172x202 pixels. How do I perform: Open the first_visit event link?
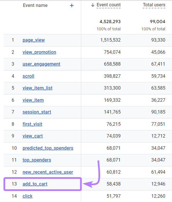(x=32, y=124)
